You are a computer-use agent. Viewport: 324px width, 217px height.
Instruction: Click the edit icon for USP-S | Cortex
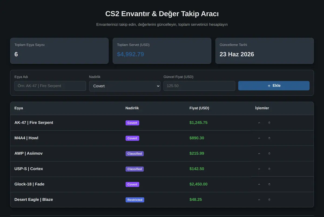[259, 169]
